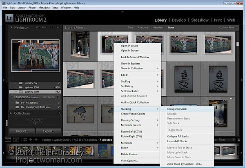Switch to Print module

[x=218, y=20]
